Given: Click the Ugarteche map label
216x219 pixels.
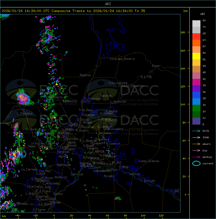Looking at the screenshot, I should (x=64, y=165).
